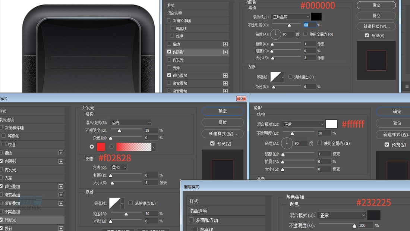Click the white color swatch in 投影 dialog
This screenshot has width=410, height=231.
point(331,124)
